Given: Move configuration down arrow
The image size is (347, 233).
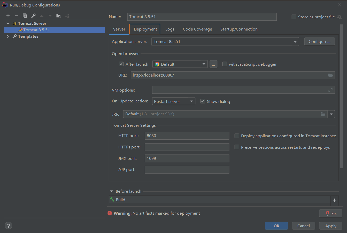Looking at the screenshot, I should pyautogui.click(x=50, y=16).
